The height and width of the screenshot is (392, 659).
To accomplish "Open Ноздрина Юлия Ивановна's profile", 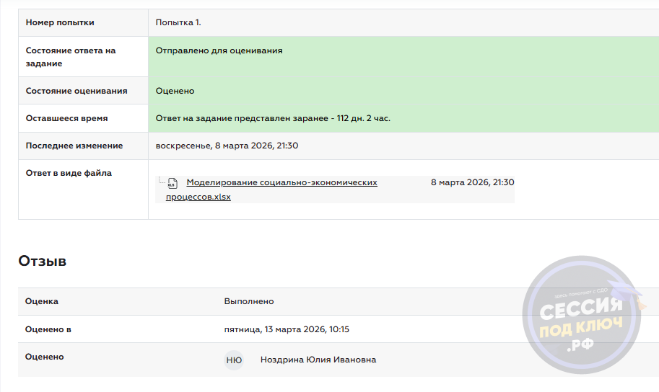I will coord(318,360).
